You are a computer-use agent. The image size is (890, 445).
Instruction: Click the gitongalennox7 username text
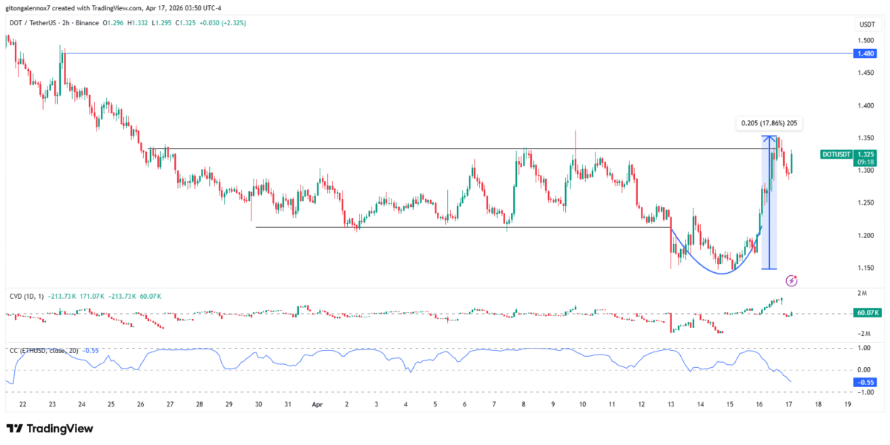click(27, 10)
